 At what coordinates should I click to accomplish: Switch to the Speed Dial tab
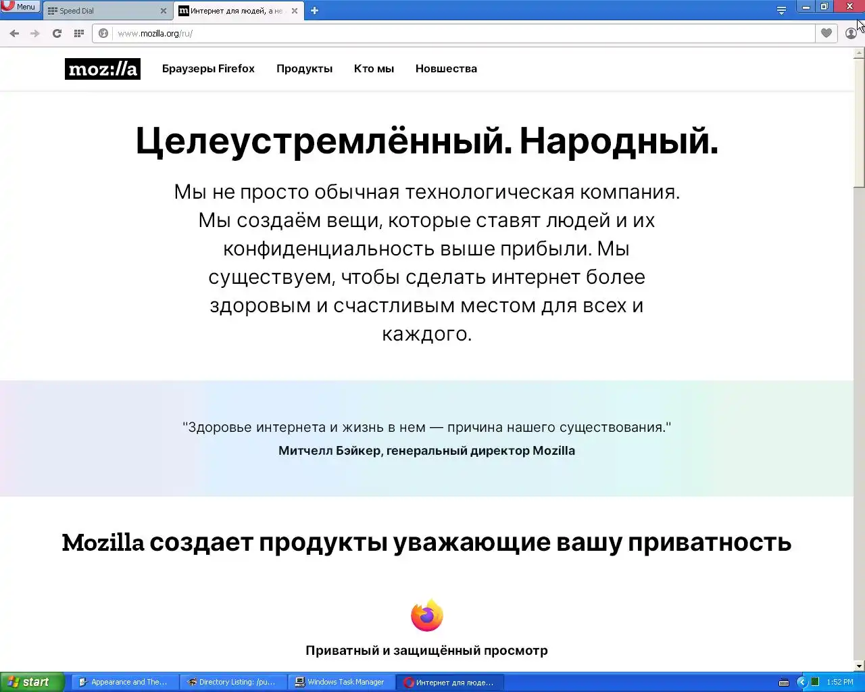(x=101, y=11)
